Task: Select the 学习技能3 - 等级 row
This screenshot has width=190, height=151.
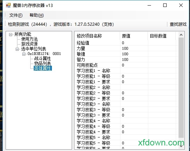Action: tap(127, 110)
